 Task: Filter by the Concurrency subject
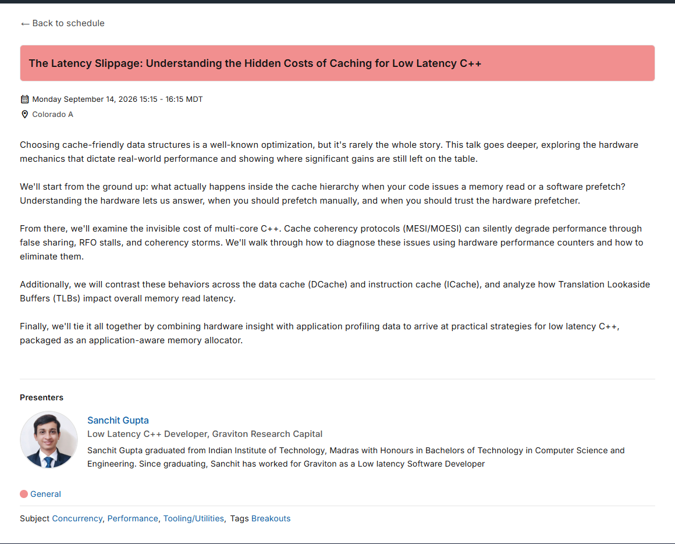[x=77, y=518]
